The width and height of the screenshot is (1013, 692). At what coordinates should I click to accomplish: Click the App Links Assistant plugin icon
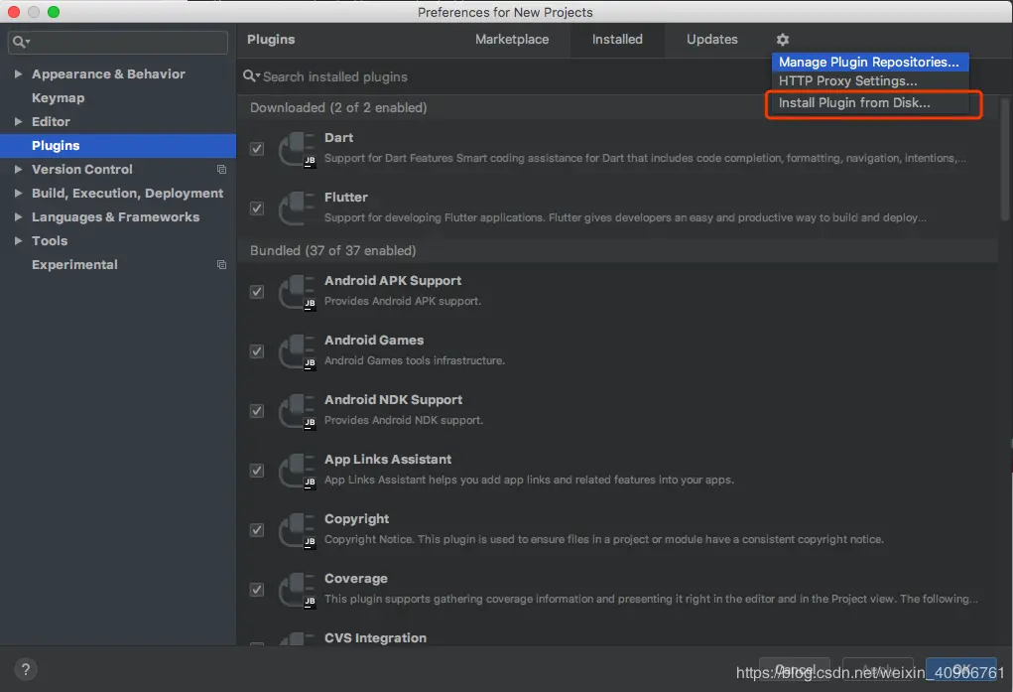tap(298, 471)
